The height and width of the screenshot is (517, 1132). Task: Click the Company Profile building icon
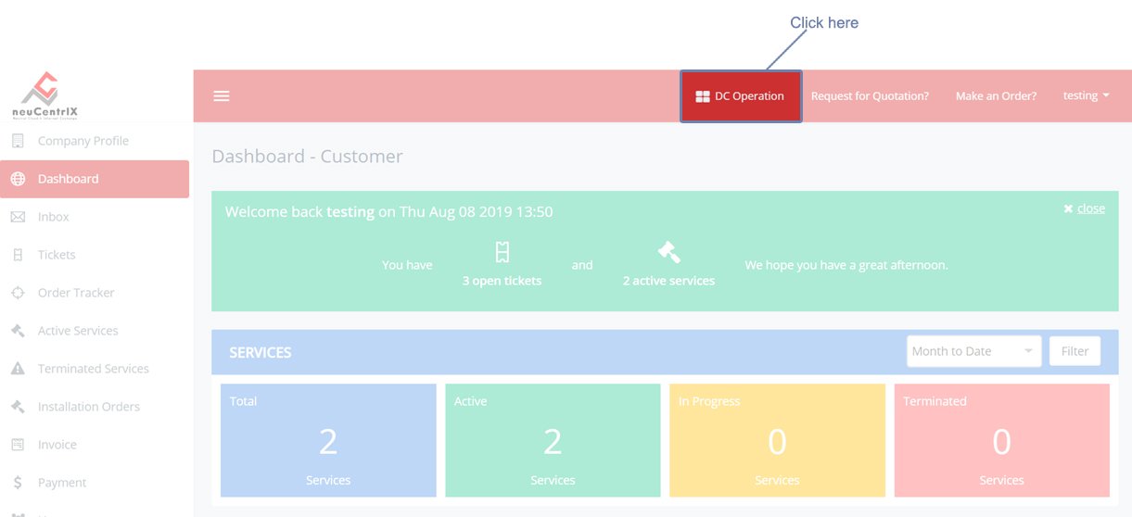click(18, 141)
